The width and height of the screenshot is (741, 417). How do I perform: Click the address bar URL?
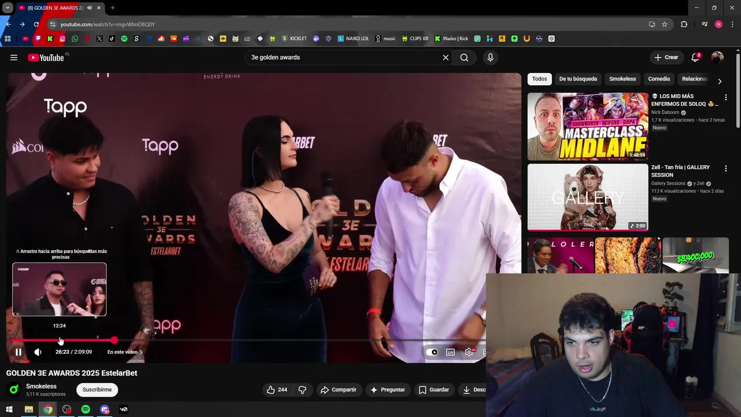tap(108, 24)
